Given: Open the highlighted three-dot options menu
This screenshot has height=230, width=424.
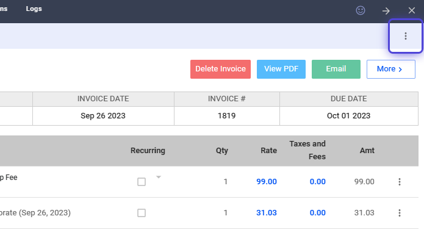Looking at the screenshot, I should pyautogui.click(x=405, y=36).
